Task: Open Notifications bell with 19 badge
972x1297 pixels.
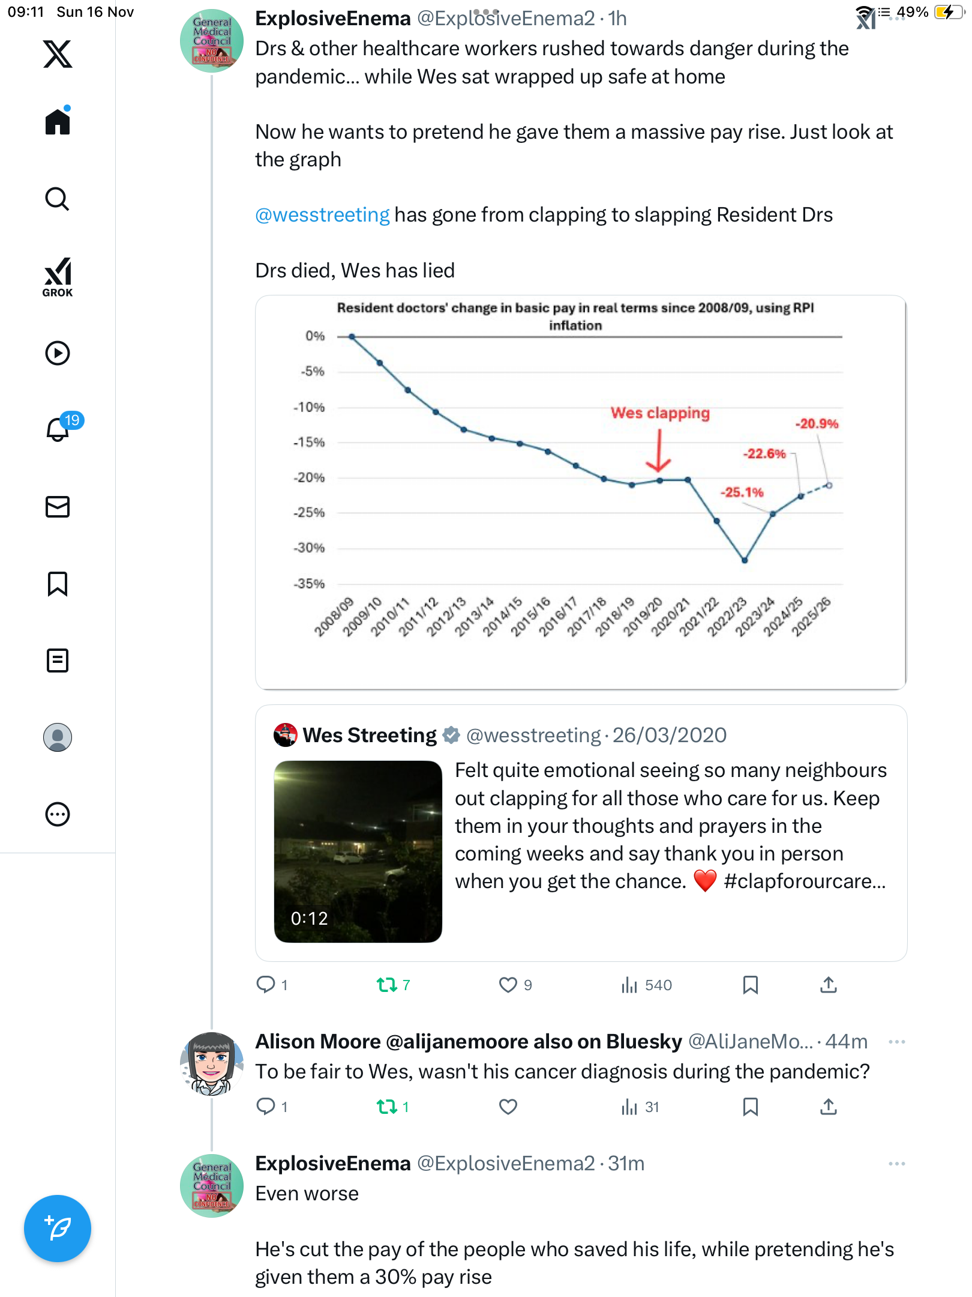Action: click(x=58, y=430)
